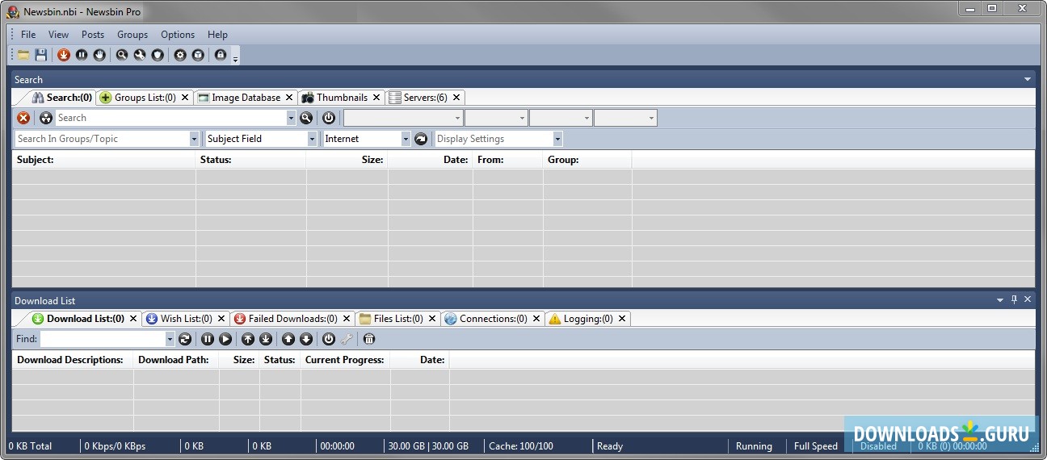Click the wrench tools icon in the main toolbar

click(140, 55)
